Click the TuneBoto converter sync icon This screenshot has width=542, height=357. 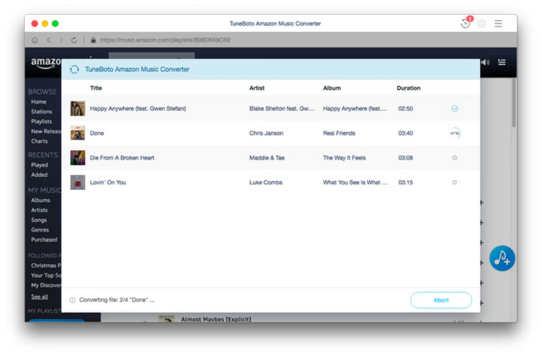coord(74,70)
